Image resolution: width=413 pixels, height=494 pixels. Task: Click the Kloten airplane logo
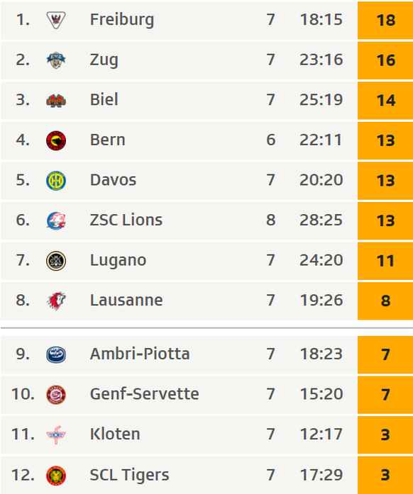56,434
